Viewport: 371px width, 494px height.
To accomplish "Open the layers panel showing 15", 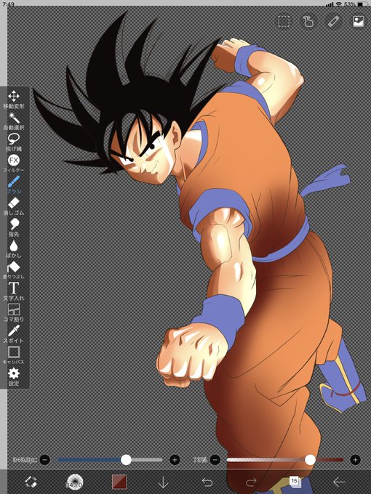I will click(295, 482).
